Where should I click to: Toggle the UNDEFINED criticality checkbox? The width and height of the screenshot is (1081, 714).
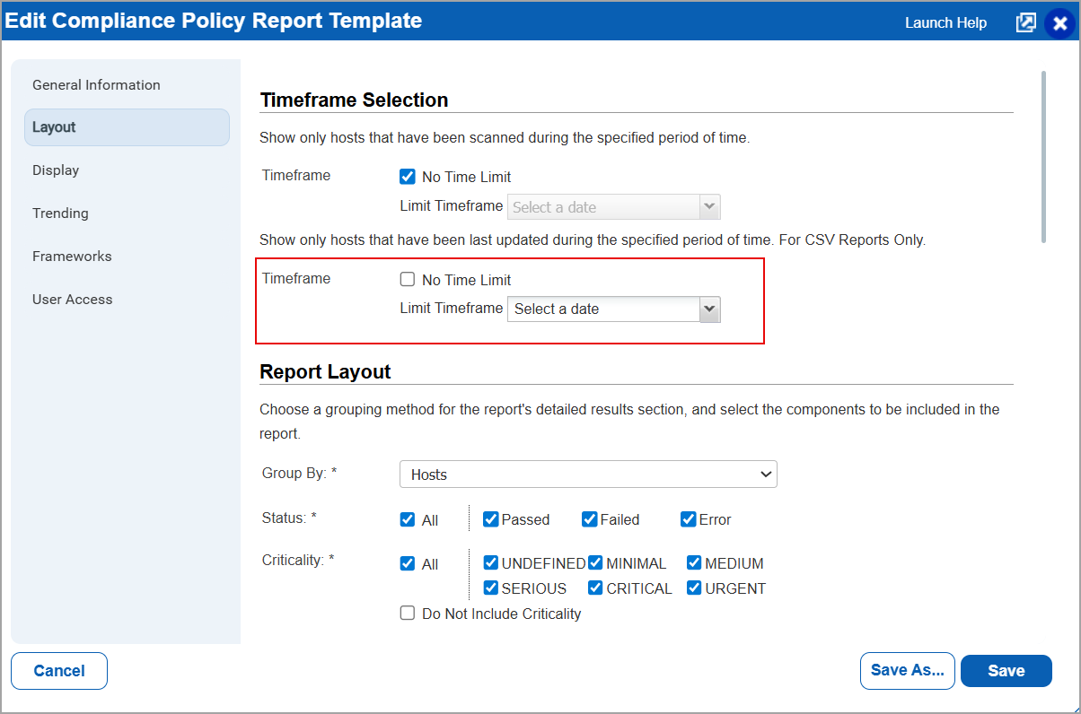(x=490, y=562)
